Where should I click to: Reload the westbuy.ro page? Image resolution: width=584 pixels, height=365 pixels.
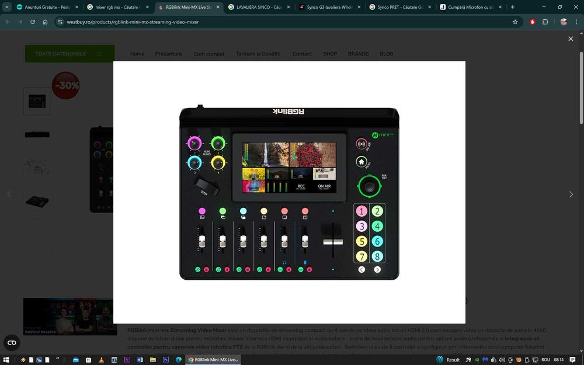33,22
